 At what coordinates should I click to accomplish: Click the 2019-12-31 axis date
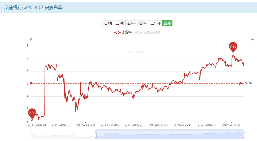183,125
